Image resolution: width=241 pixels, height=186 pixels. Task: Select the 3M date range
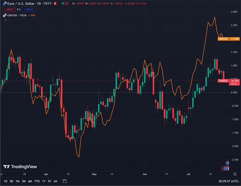pos(24,181)
